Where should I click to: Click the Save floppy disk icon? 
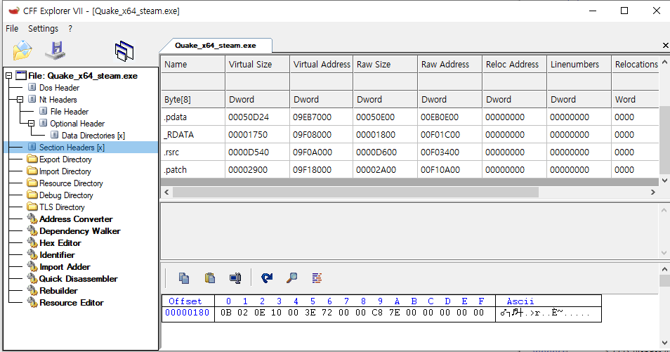(x=55, y=51)
